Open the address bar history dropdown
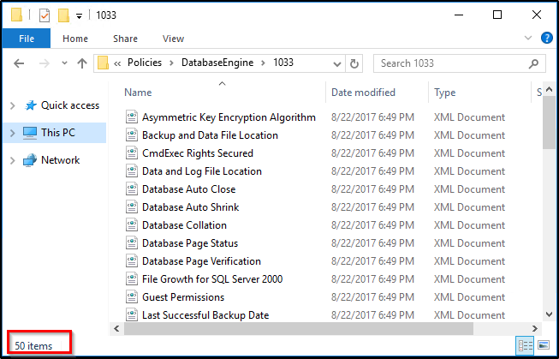559x359 pixels. click(x=336, y=64)
